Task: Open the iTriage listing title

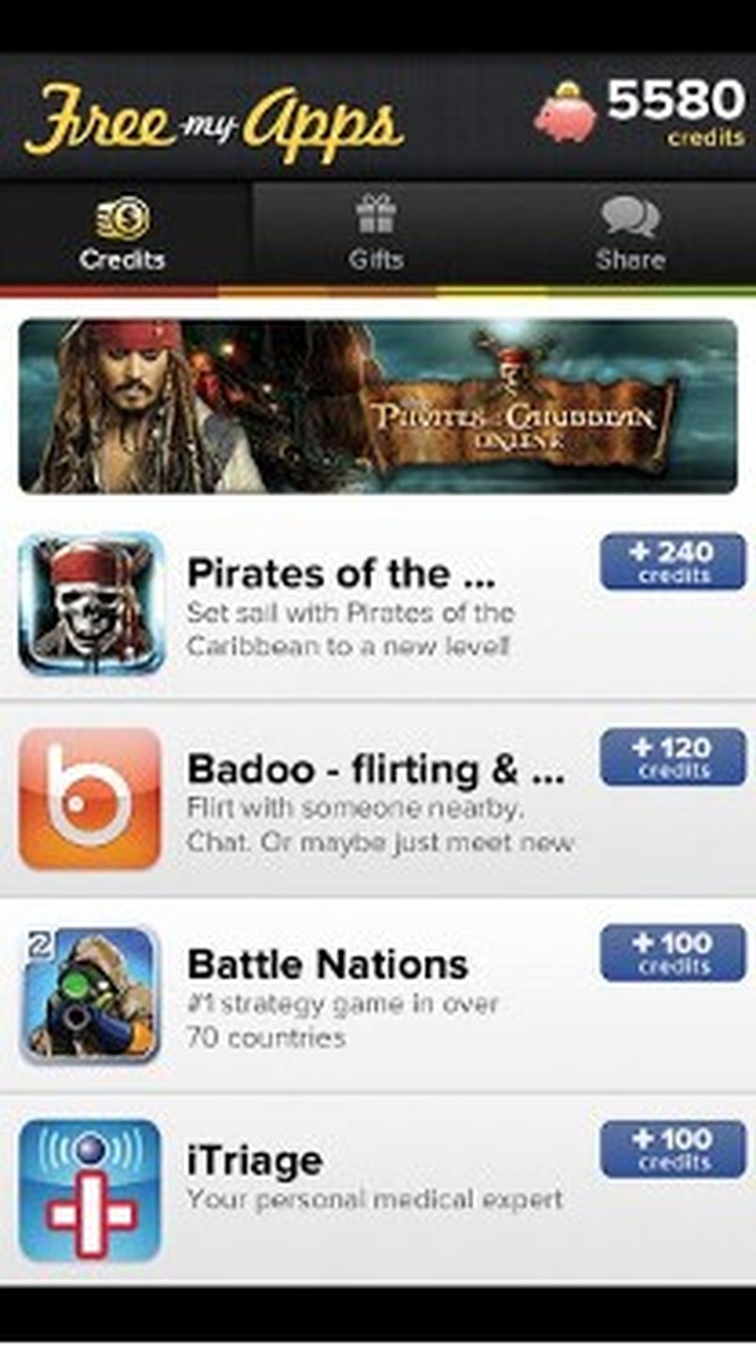Action: coord(255,1162)
